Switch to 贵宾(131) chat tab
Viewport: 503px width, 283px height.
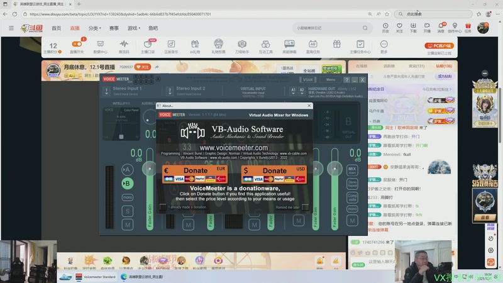pos(416,66)
